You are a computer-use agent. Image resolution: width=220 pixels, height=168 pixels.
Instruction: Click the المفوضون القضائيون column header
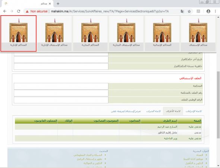96,121
